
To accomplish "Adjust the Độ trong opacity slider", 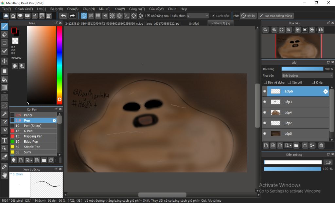I will point(302,69).
